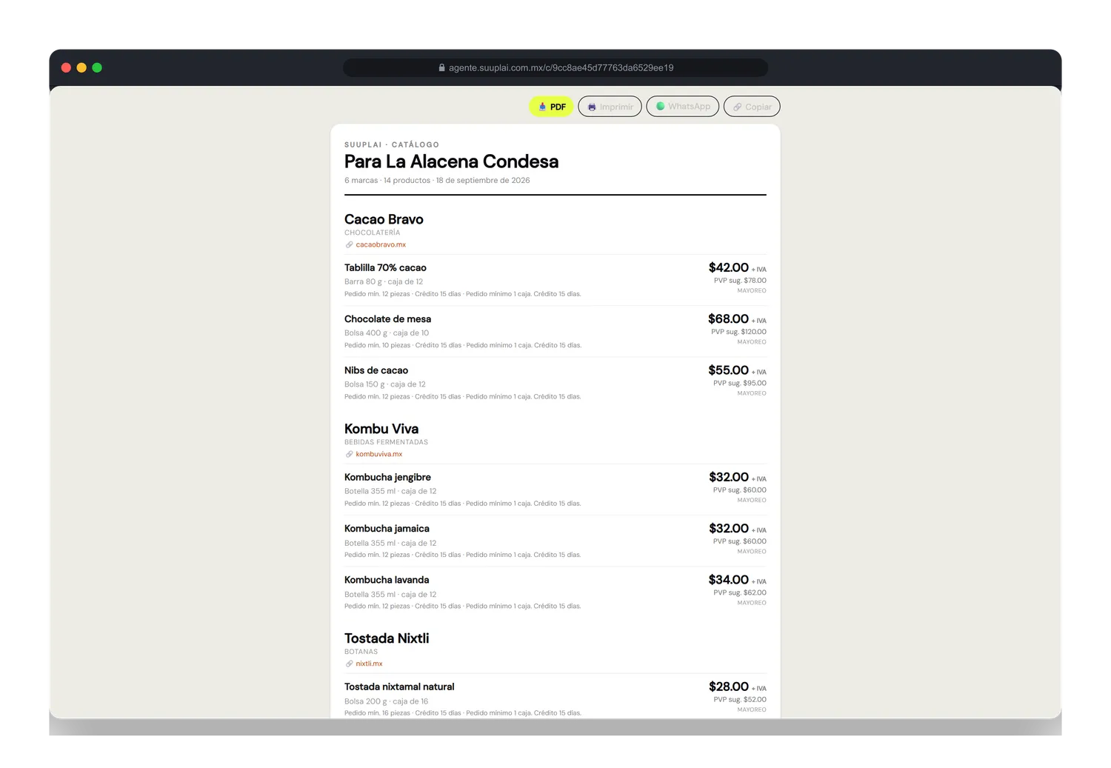Click the link icon beside cacaobravo.mx

[349, 244]
